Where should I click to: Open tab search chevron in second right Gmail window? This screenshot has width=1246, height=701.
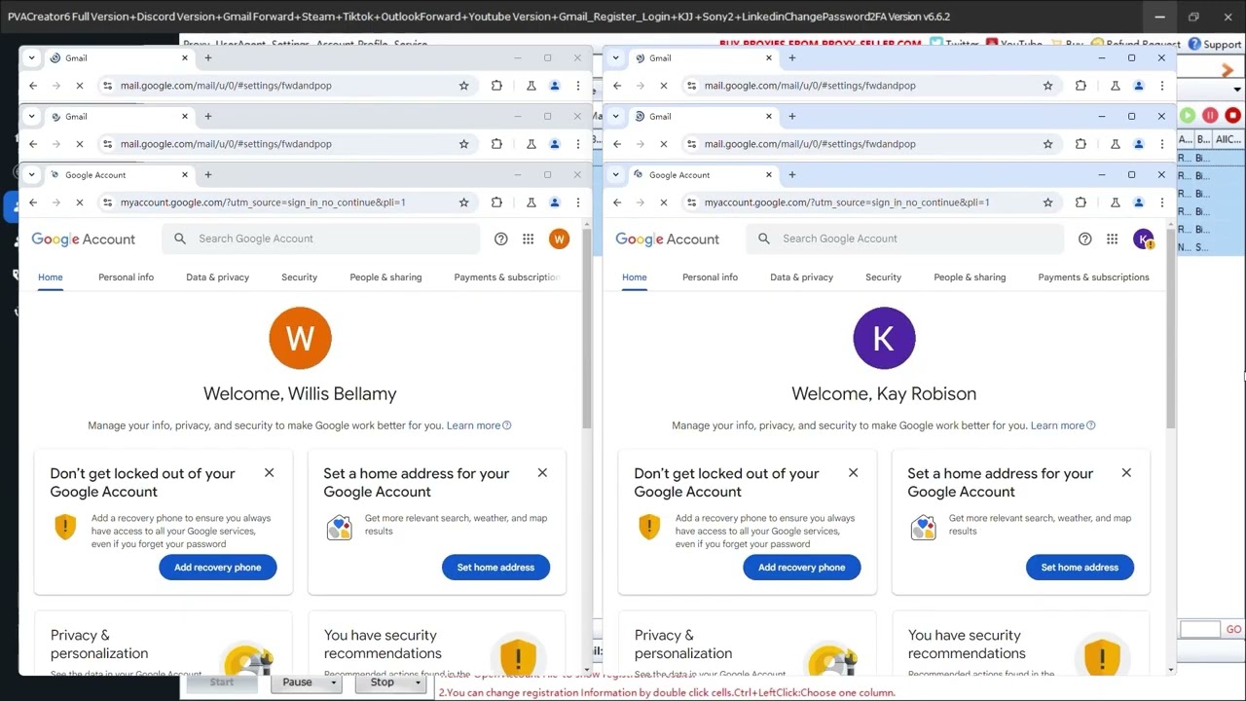[615, 117]
